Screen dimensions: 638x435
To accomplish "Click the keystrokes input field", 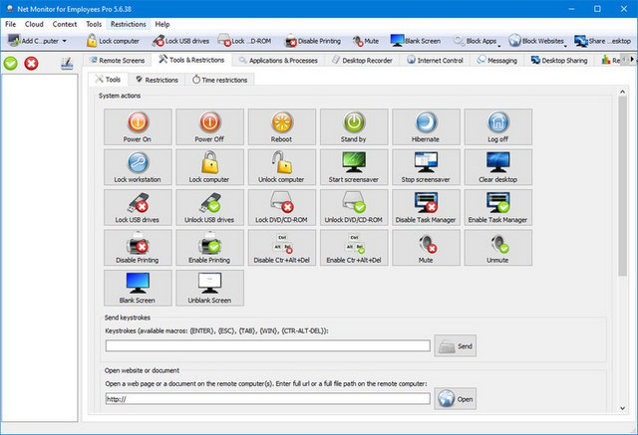I will [267, 346].
